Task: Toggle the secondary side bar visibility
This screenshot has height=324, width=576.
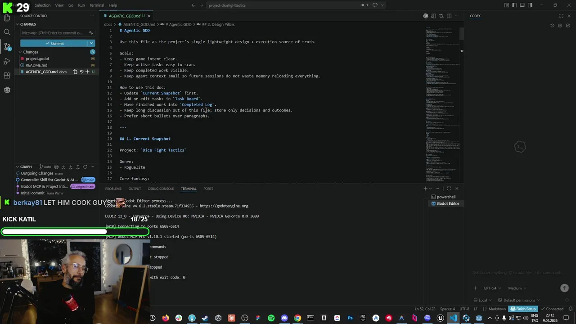Action: pyautogui.click(x=530, y=5)
